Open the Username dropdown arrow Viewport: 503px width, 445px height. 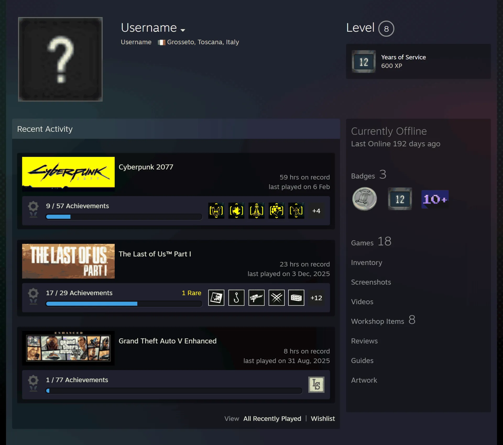click(183, 30)
